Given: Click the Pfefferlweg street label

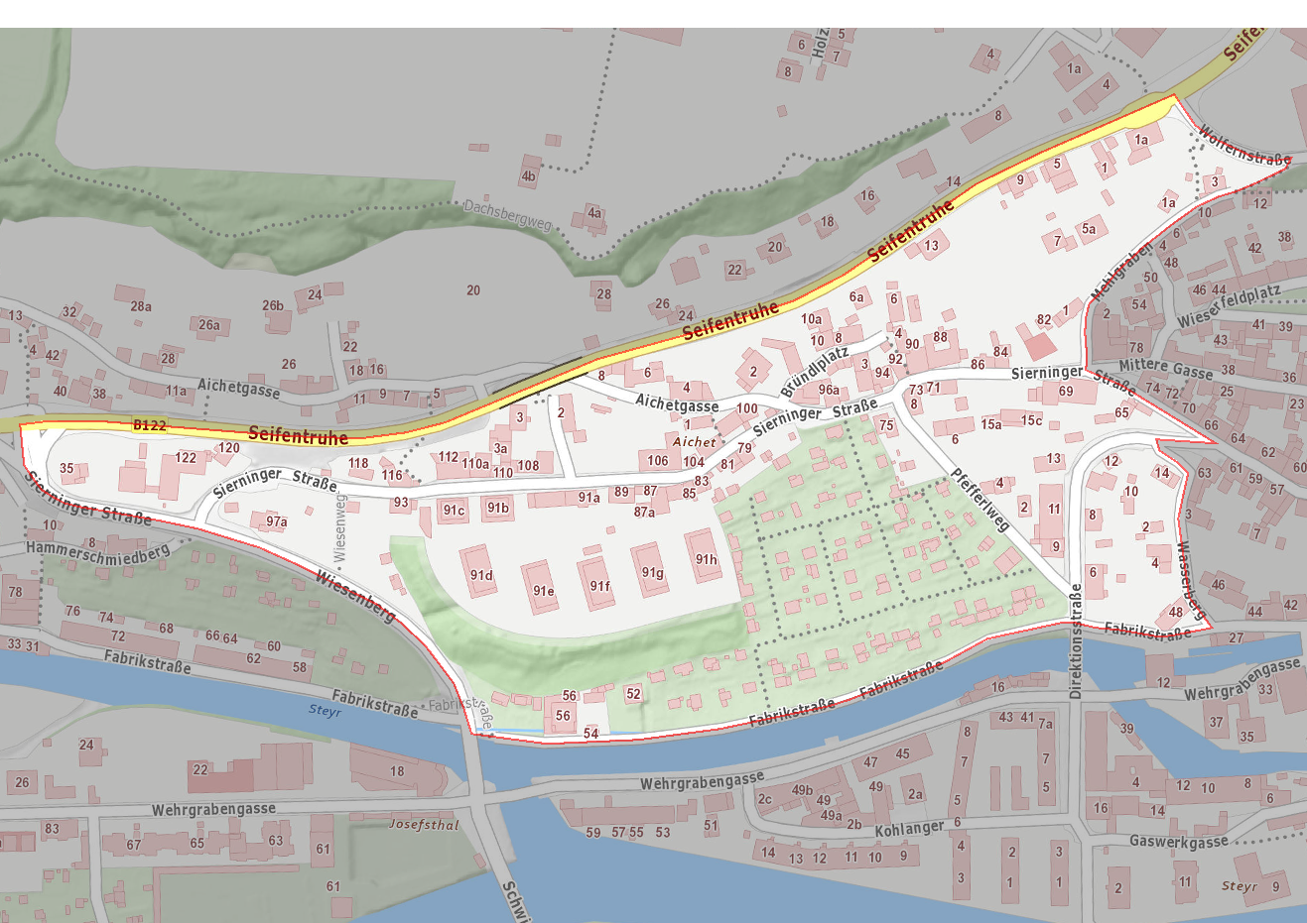Looking at the screenshot, I should 980,499.
